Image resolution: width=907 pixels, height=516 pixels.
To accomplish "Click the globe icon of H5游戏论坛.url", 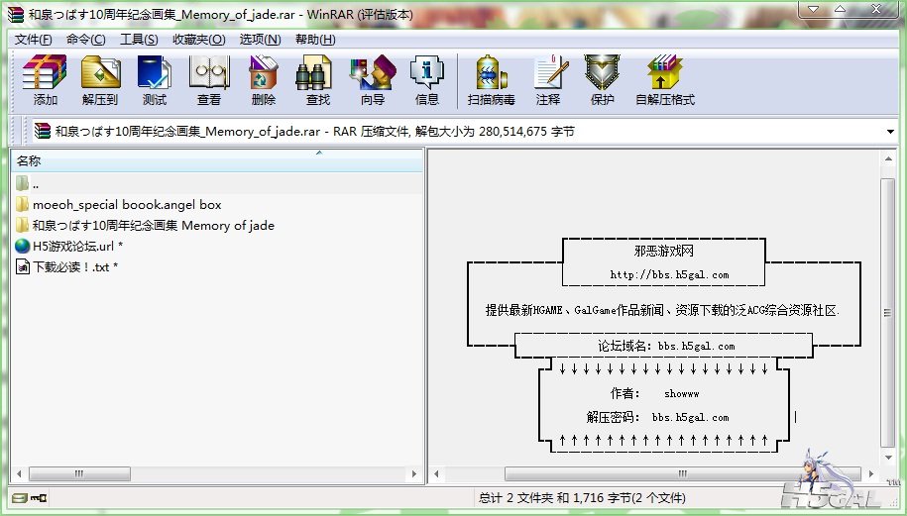I will (22, 247).
